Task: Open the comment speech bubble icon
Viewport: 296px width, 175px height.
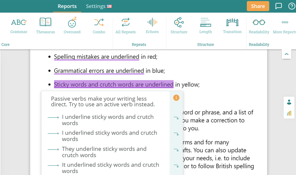Action: [278, 6]
